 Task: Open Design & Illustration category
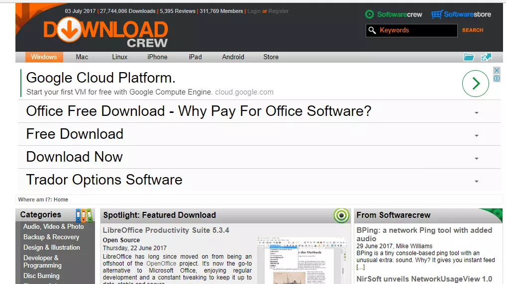coord(52,248)
